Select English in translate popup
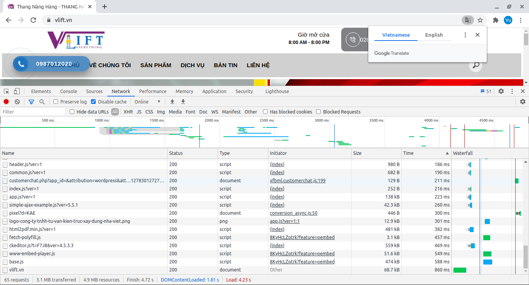The image size is (529, 285). 434,35
